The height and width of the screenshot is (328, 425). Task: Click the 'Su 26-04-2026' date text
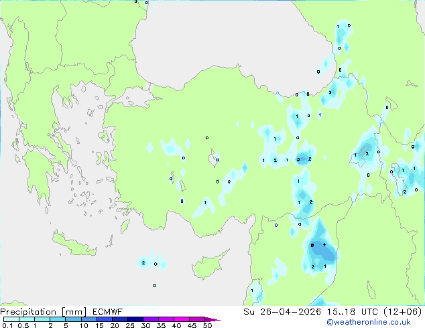pyautogui.click(x=282, y=312)
